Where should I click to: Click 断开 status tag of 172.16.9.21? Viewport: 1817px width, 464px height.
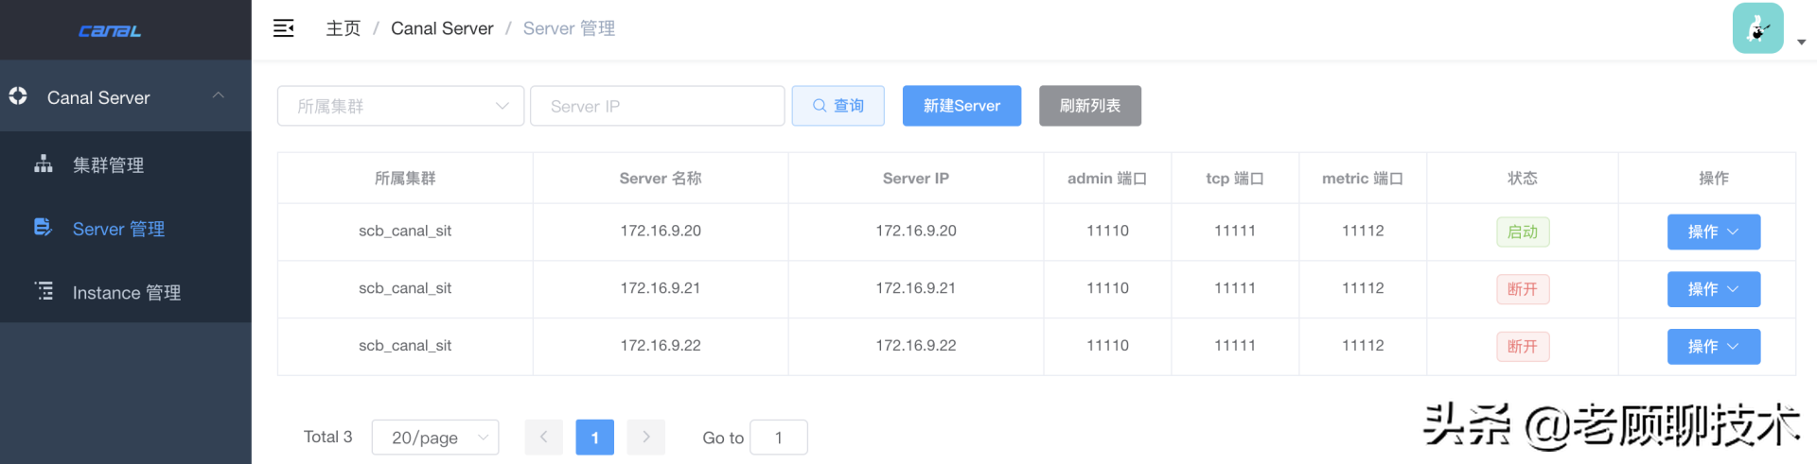[1523, 289]
